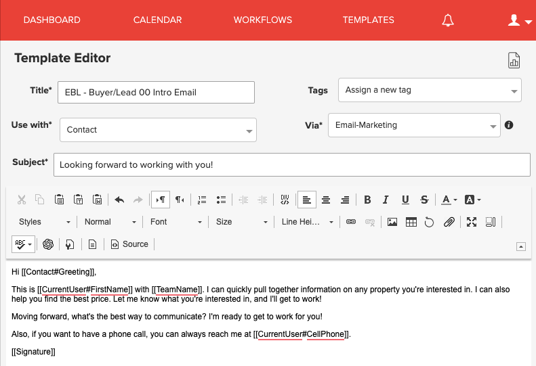Image resolution: width=536 pixels, height=366 pixels.
Task: Open the Size dropdown
Action: [241, 222]
